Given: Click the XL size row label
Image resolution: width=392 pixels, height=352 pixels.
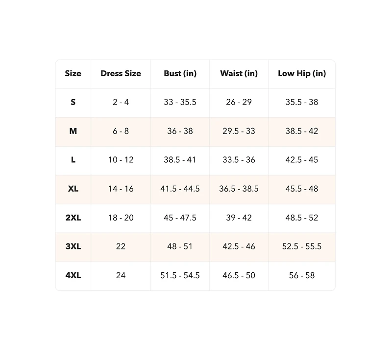Looking at the screenshot, I should [73, 189].
